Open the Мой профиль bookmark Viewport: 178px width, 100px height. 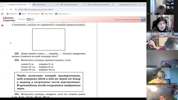coord(34,14)
